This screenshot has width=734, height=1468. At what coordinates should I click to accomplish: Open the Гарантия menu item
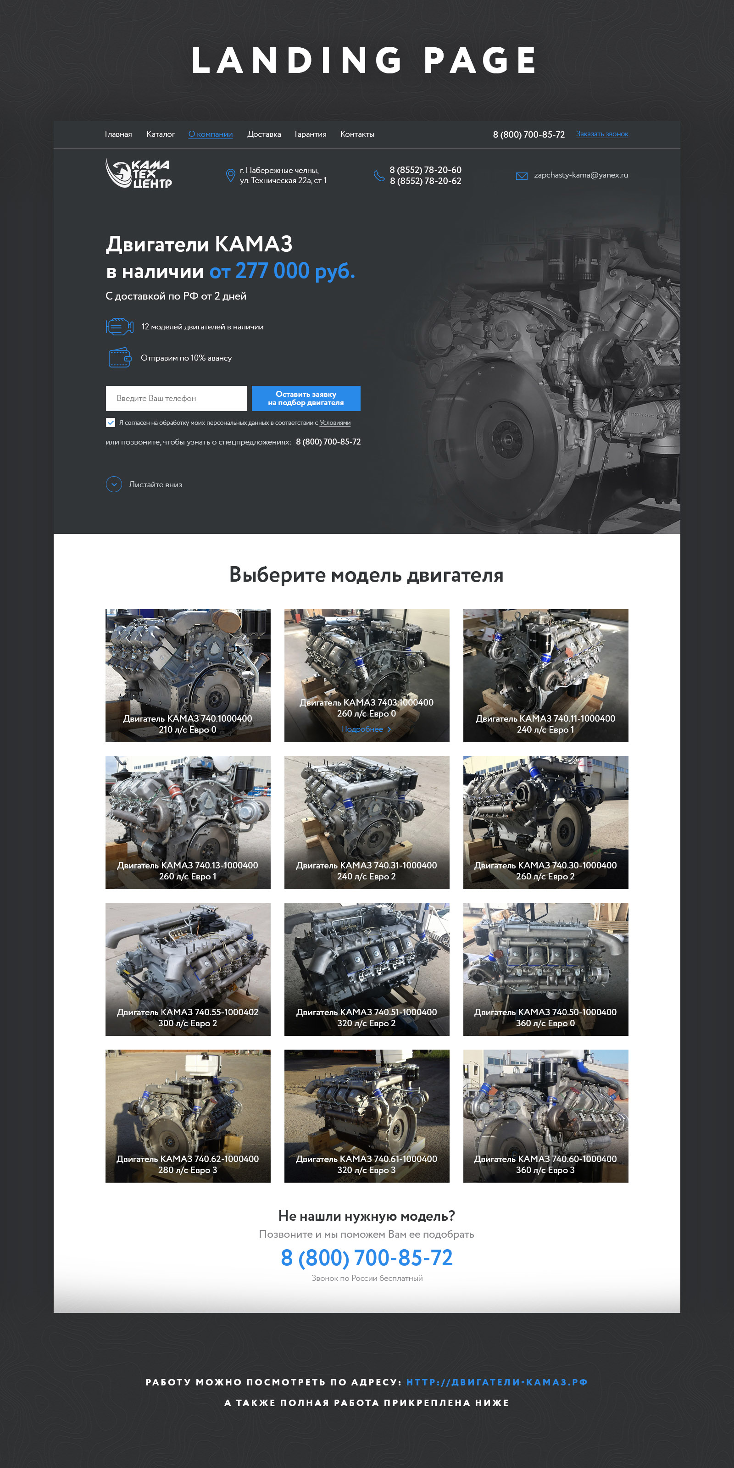coord(311,134)
